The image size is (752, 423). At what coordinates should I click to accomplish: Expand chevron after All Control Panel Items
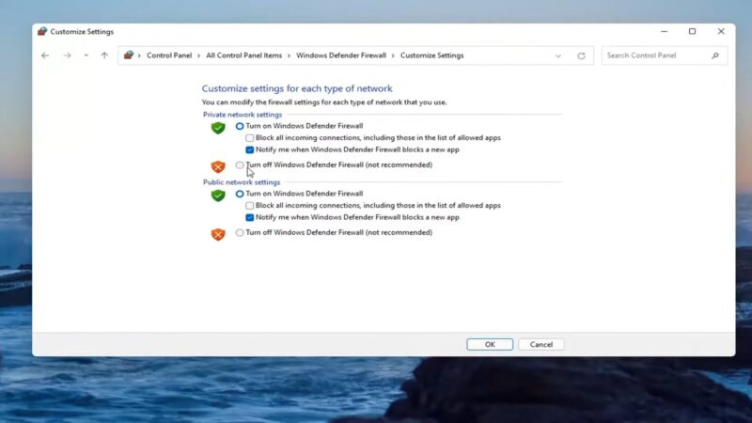click(289, 55)
